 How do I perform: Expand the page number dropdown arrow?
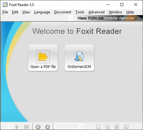tap(10, 126)
